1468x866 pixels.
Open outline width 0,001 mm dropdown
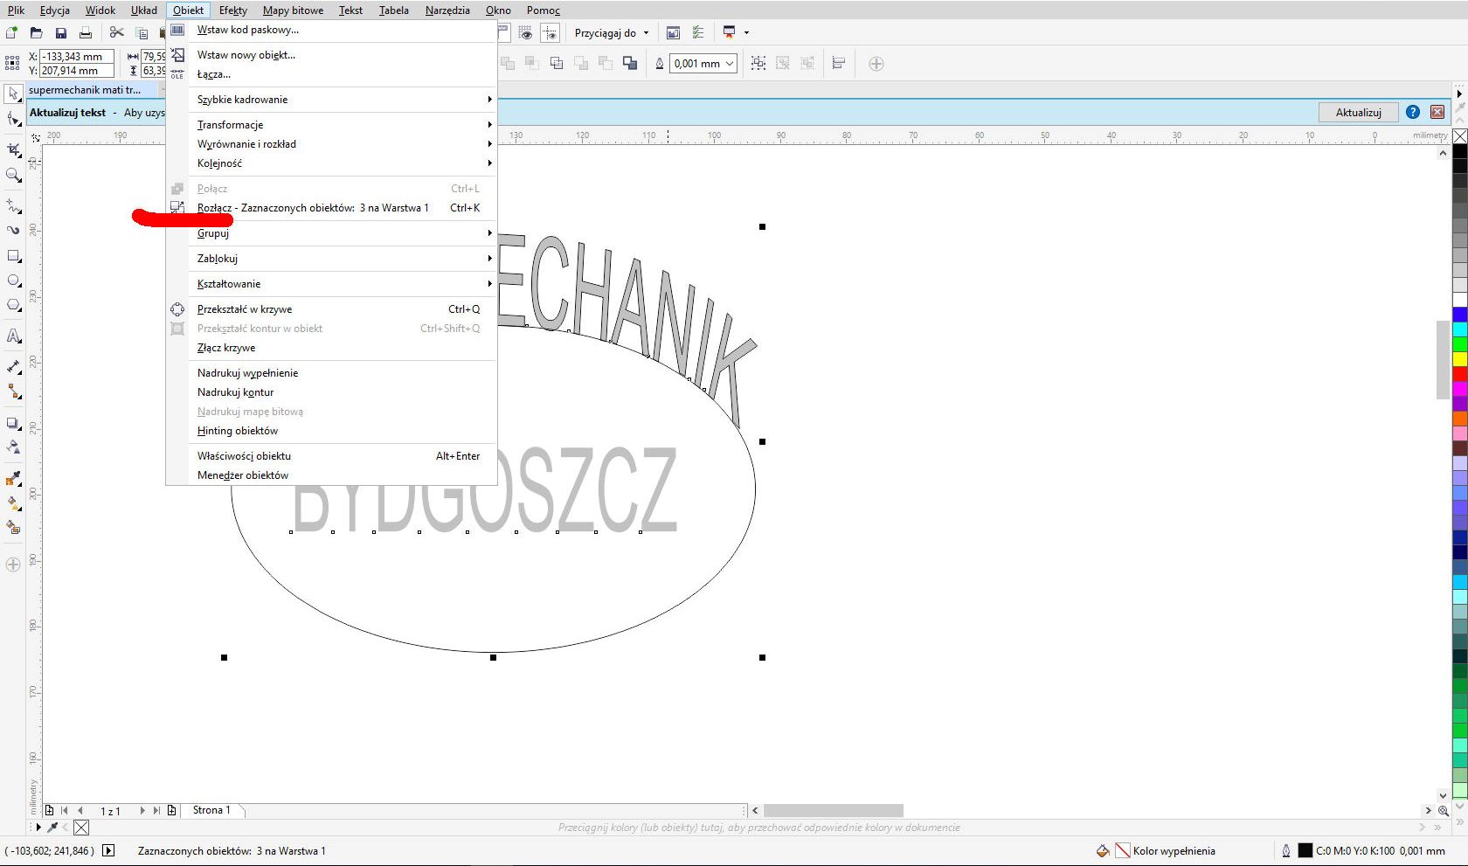point(729,63)
